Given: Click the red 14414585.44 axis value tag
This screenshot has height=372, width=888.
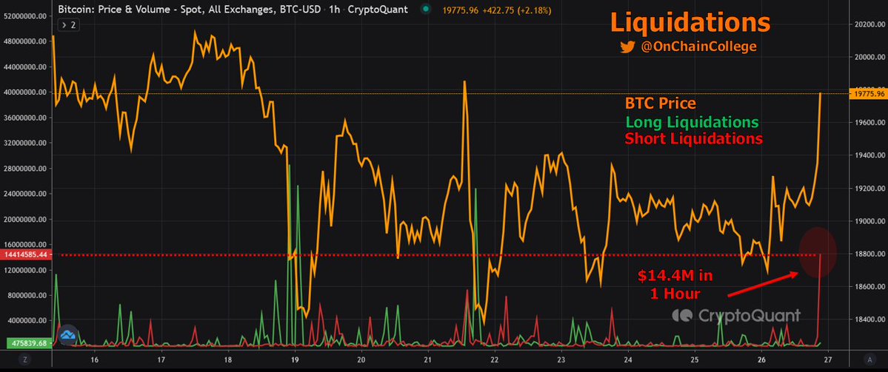Looking at the screenshot, I should 27,255.
